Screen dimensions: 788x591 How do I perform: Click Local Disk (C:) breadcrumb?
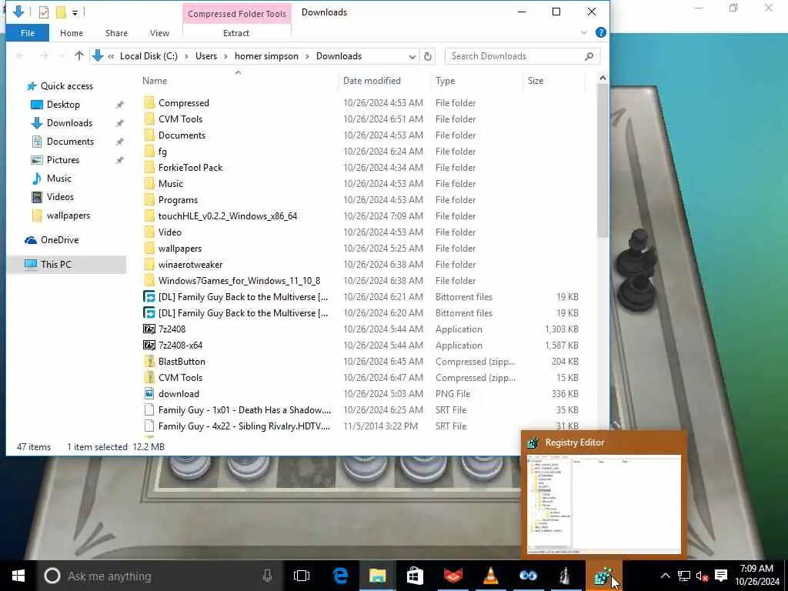click(x=149, y=56)
